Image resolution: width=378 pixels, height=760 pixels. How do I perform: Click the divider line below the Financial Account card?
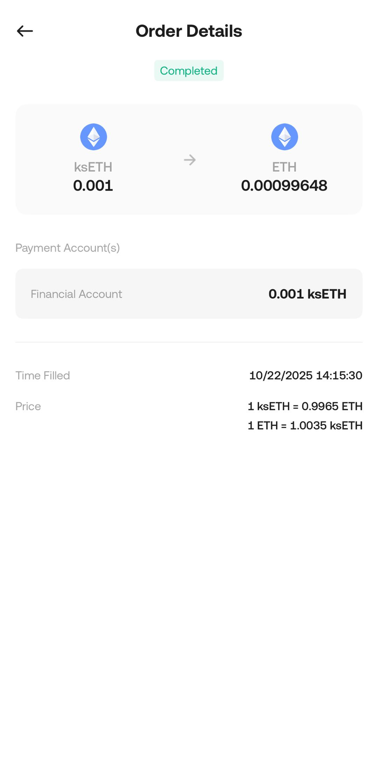point(189,342)
